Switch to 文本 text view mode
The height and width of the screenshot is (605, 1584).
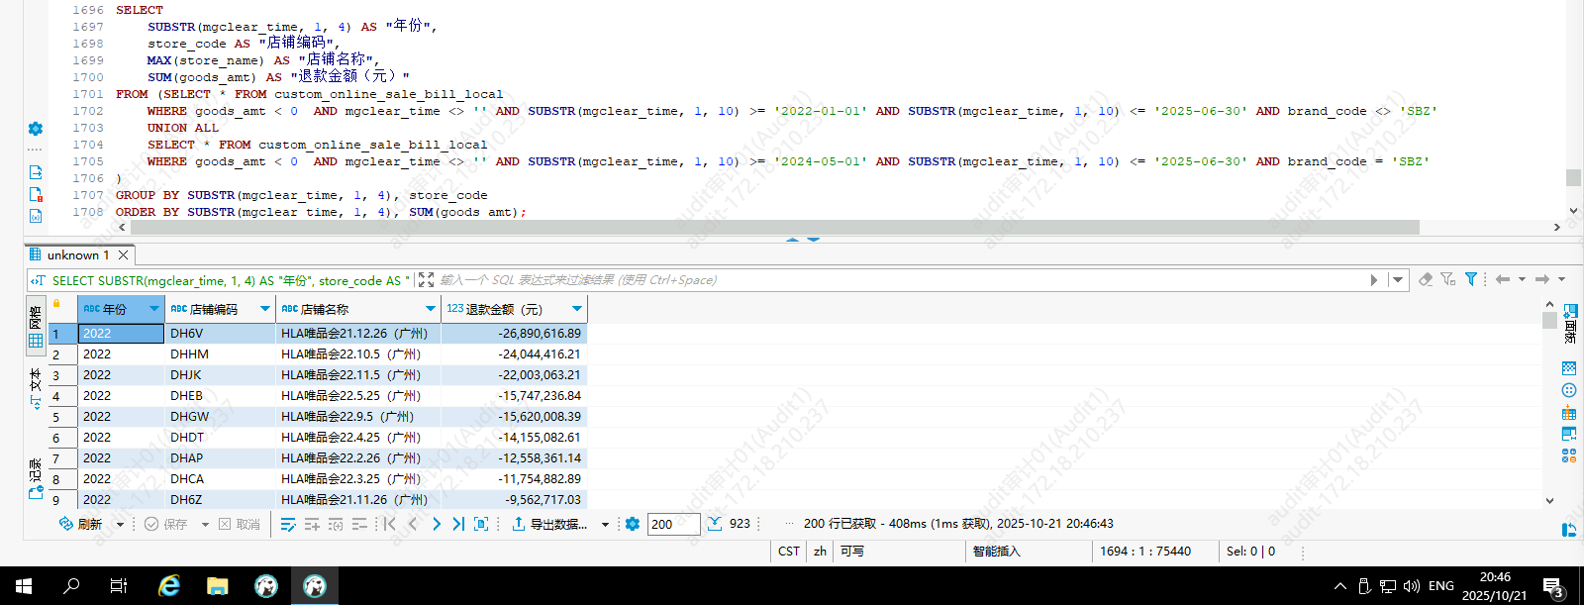tap(36, 388)
